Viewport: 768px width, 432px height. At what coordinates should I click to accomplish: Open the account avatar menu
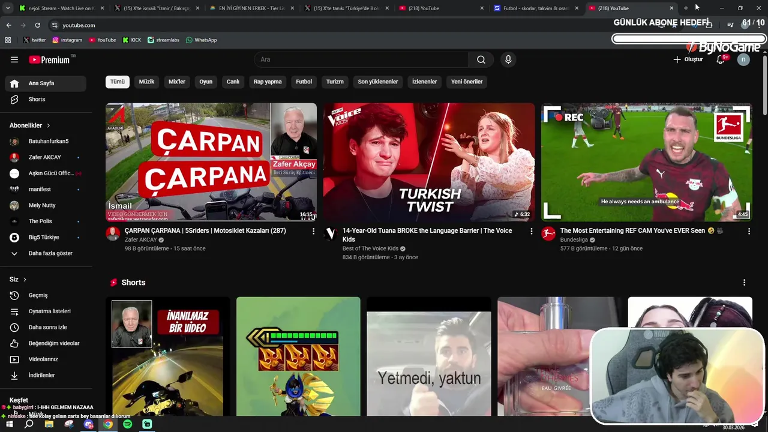[743, 59]
